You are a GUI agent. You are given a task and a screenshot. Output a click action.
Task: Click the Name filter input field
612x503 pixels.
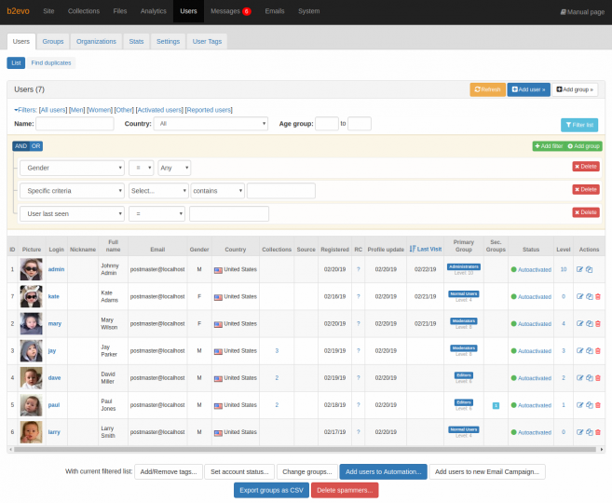coord(75,124)
